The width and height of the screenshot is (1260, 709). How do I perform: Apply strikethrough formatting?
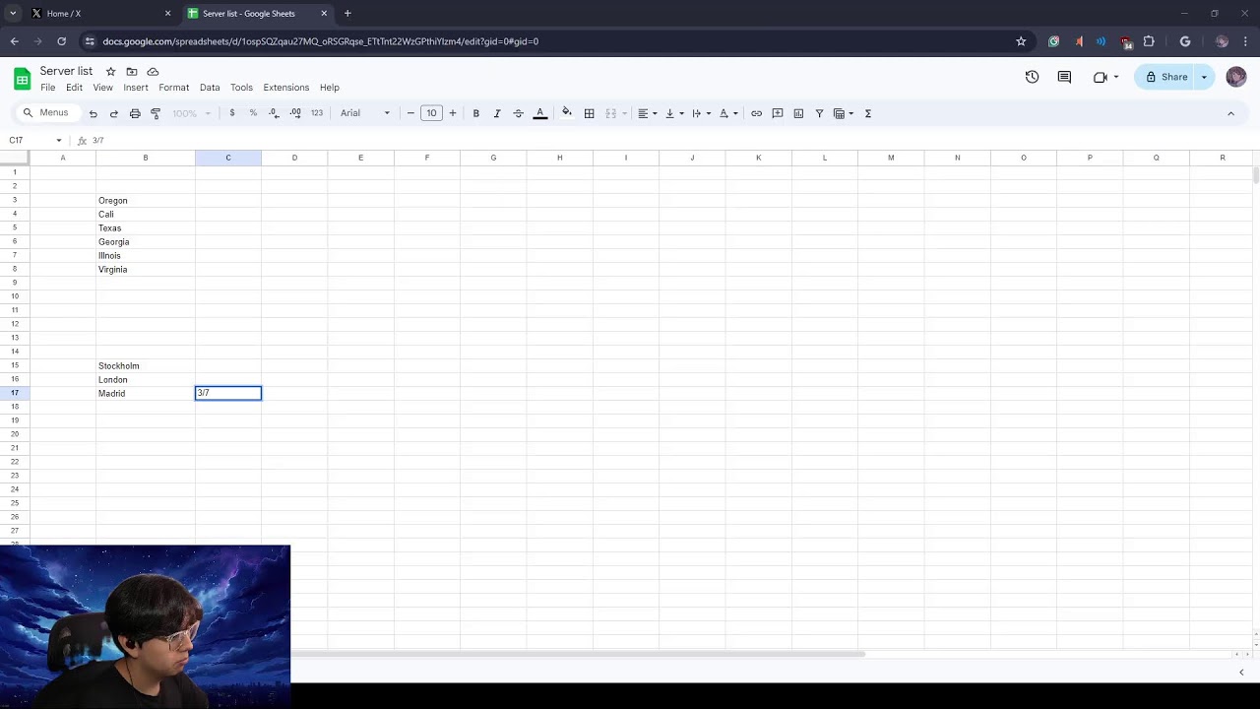pos(518,113)
